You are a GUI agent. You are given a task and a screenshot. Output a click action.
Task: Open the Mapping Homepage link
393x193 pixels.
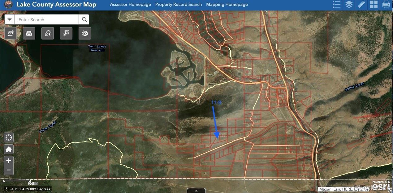point(227,5)
